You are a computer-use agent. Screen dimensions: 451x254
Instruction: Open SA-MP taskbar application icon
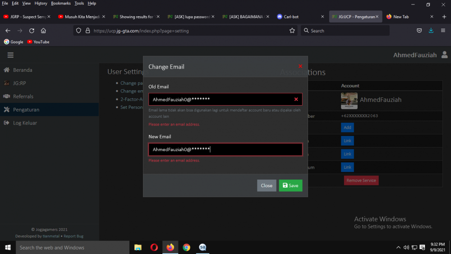[x=202, y=247]
